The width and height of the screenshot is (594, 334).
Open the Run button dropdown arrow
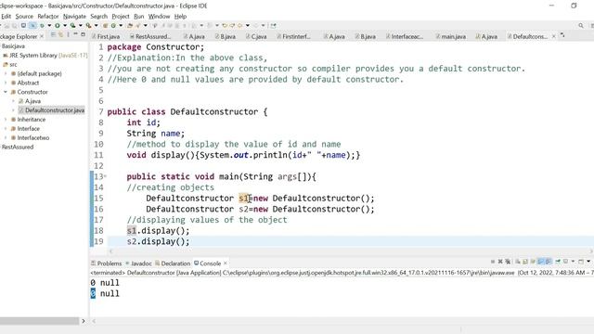[65, 25]
